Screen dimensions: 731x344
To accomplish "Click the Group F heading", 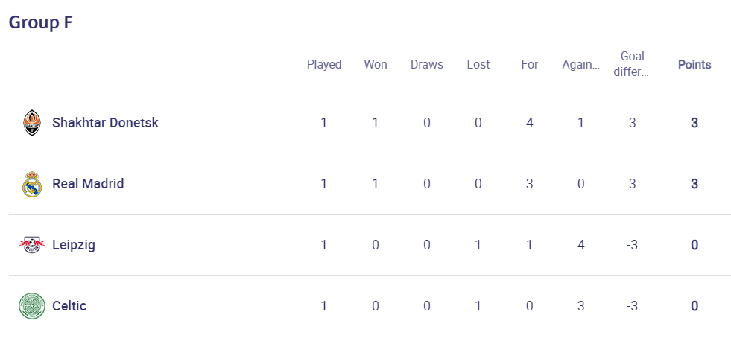I will tap(41, 22).
